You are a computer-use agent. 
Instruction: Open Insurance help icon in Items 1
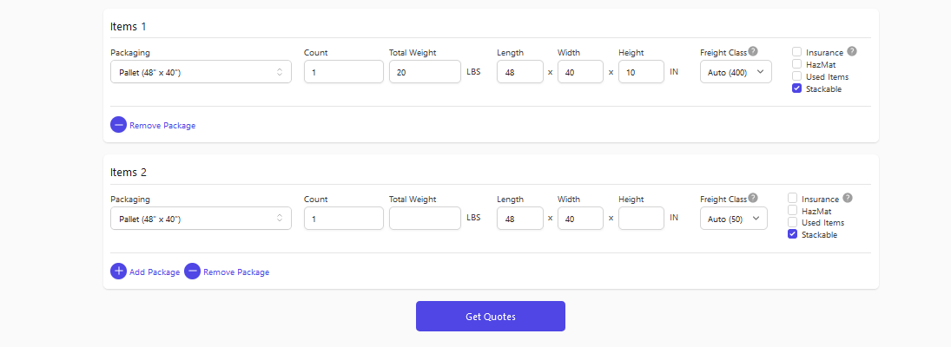click(851, 51)
